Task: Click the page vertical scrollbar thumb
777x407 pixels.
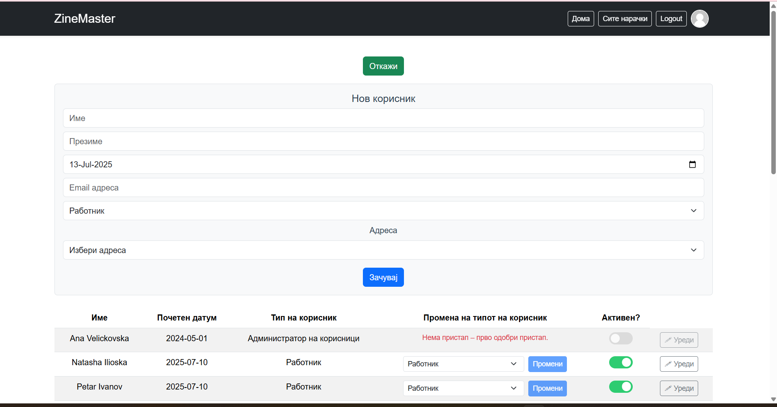Action: [x=773, y=93]
